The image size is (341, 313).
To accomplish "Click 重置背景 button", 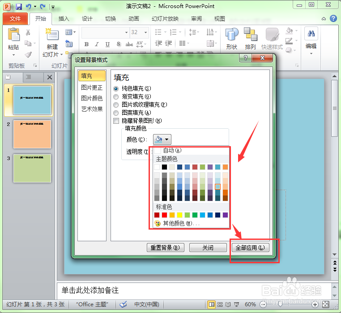I will click(x=165, y=248).
